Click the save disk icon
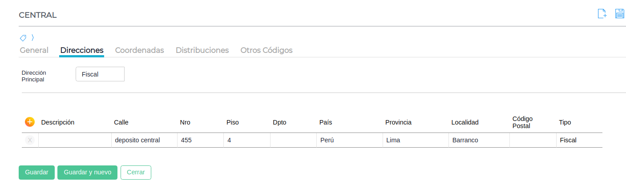Viewport: 626px width, 181px height. pos(620,14)
